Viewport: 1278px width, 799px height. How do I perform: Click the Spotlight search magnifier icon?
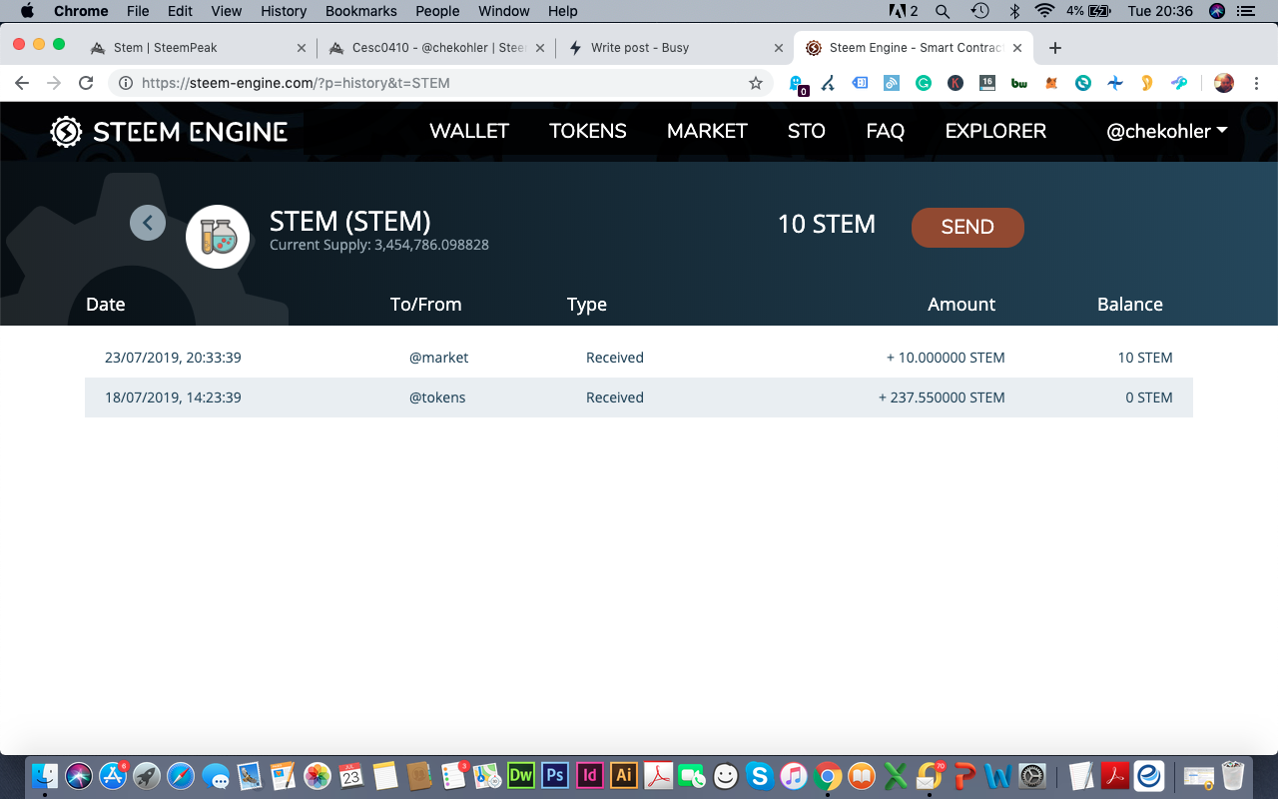[x=943, y=11]
